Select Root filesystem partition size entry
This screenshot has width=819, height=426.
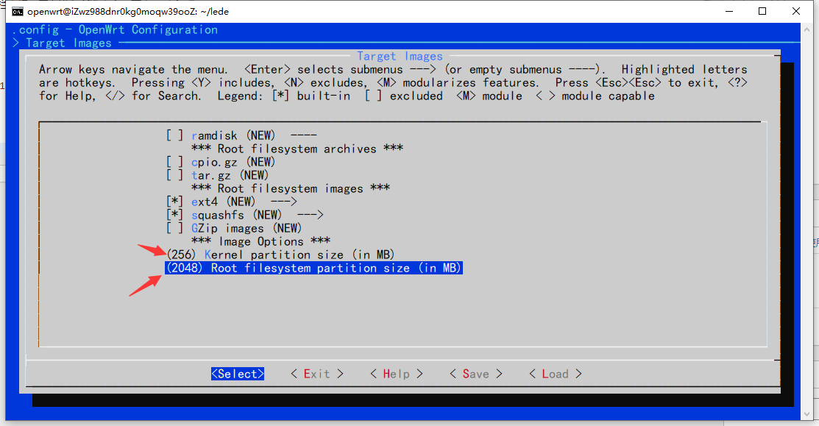click(x=313, y=269)
